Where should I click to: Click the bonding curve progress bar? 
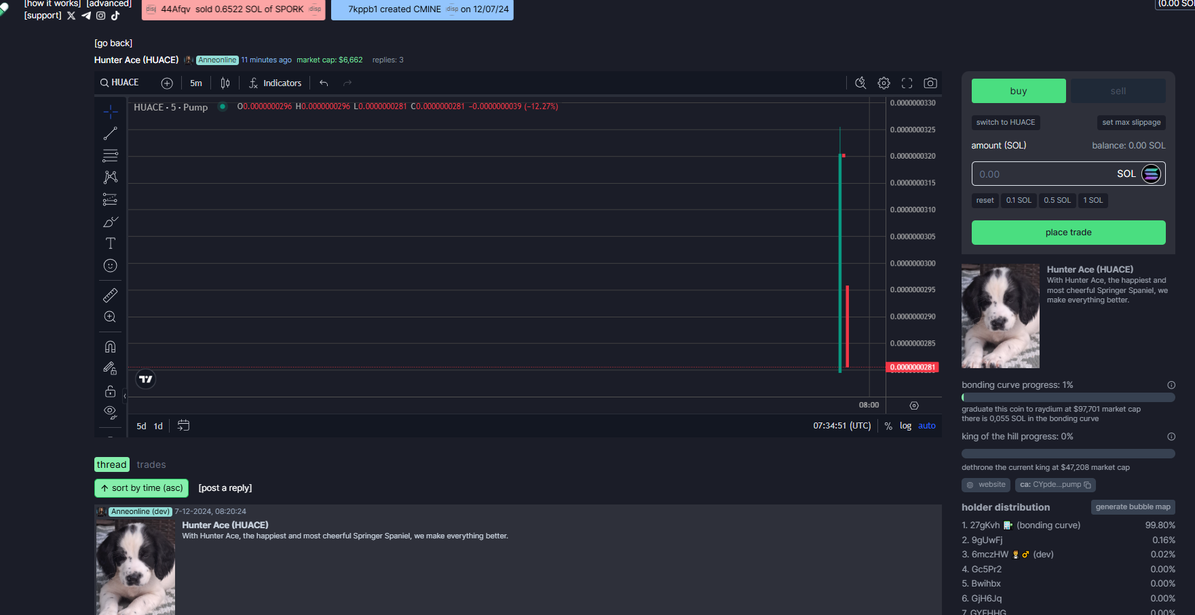tap(1067, 398)
